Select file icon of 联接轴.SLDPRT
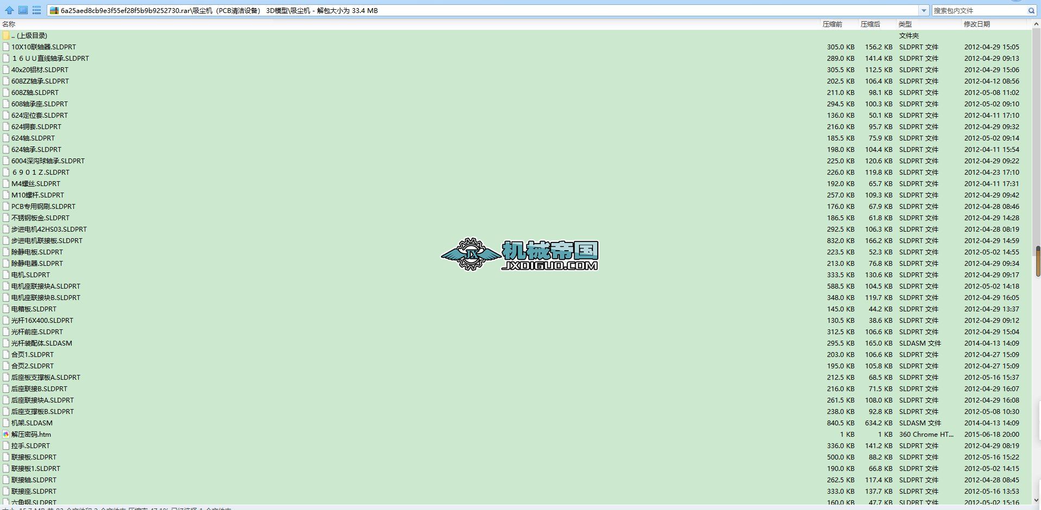The height and width of the screenshot is (510, 1041). coord(6,480)
